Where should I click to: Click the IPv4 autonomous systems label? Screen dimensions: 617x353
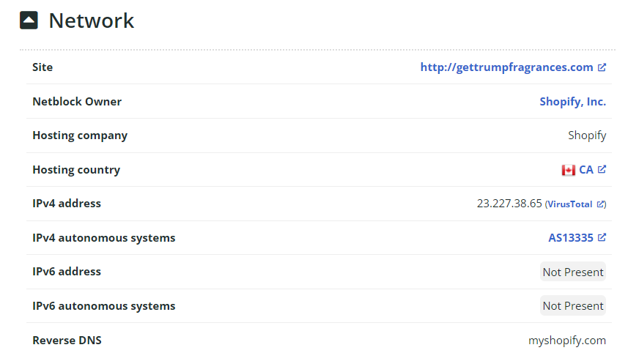pos(104,238)
